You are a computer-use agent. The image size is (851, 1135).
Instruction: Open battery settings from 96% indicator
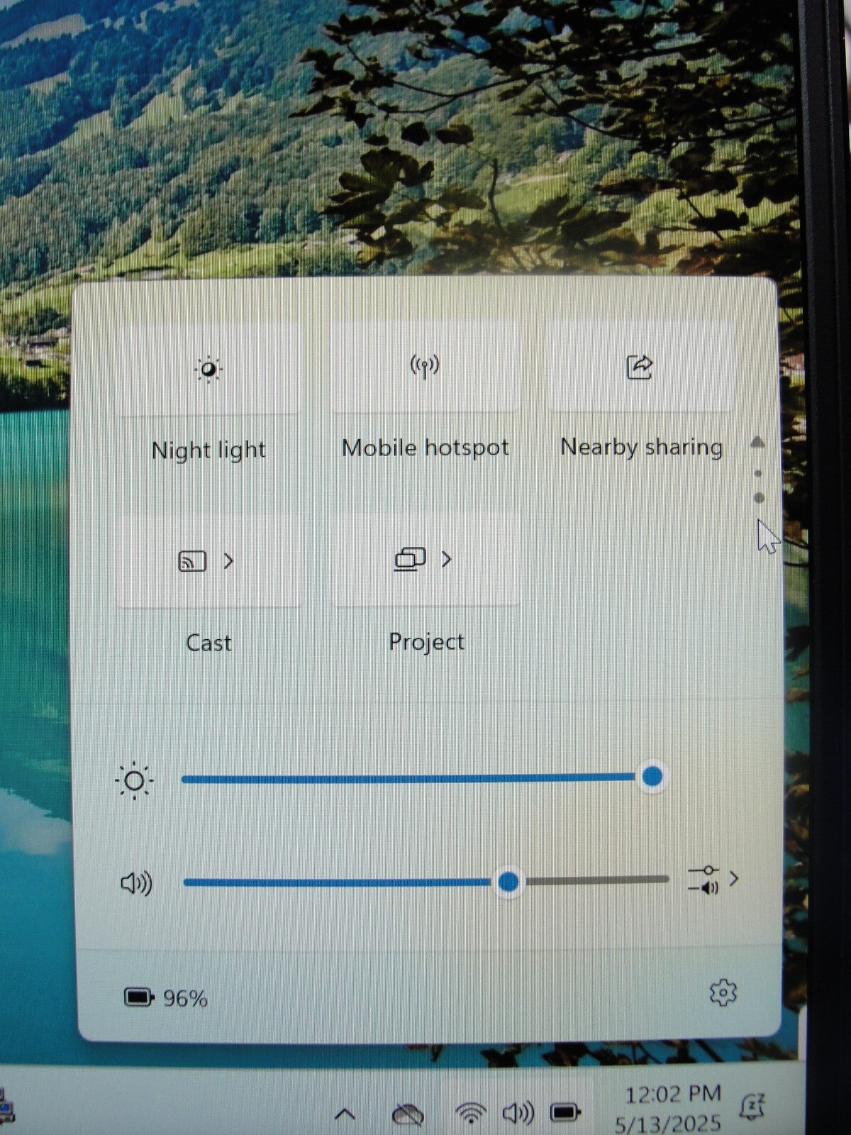167,998
